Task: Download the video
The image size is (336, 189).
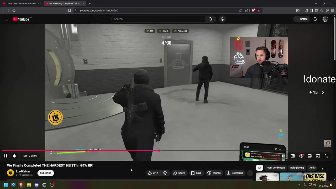Action: pyautogui.click(x=235, y=173)
